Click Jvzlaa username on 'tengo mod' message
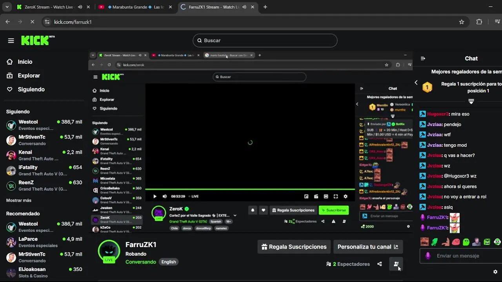Image resolution: width=502 pixels, height=282 pixels. 435,145
